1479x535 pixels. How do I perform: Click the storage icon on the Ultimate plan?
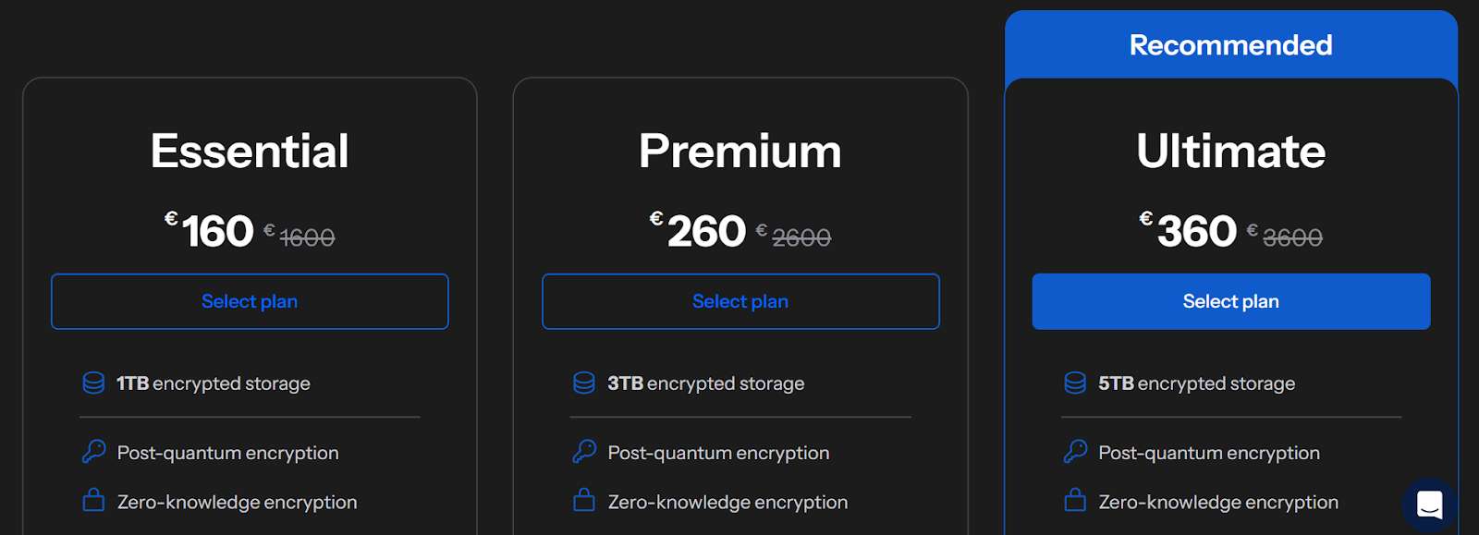tap(1074, 382)
